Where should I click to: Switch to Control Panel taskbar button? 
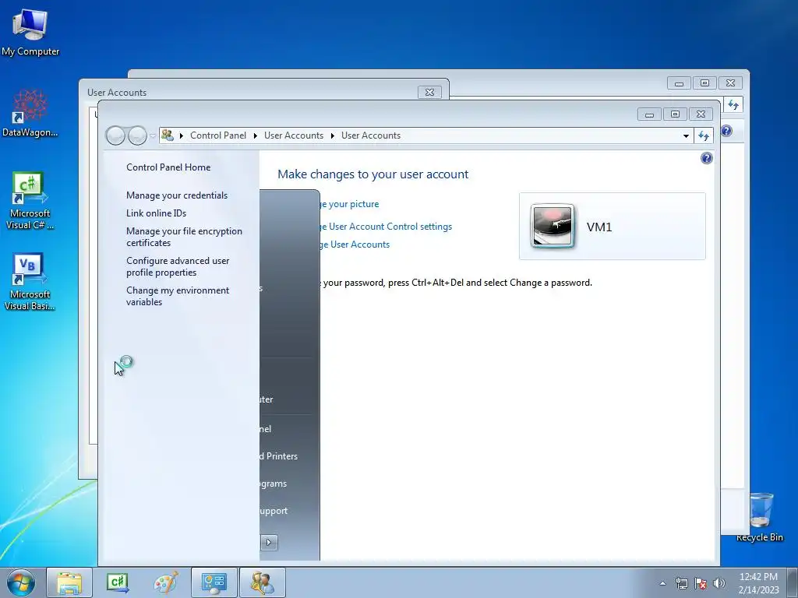point(214,582)
